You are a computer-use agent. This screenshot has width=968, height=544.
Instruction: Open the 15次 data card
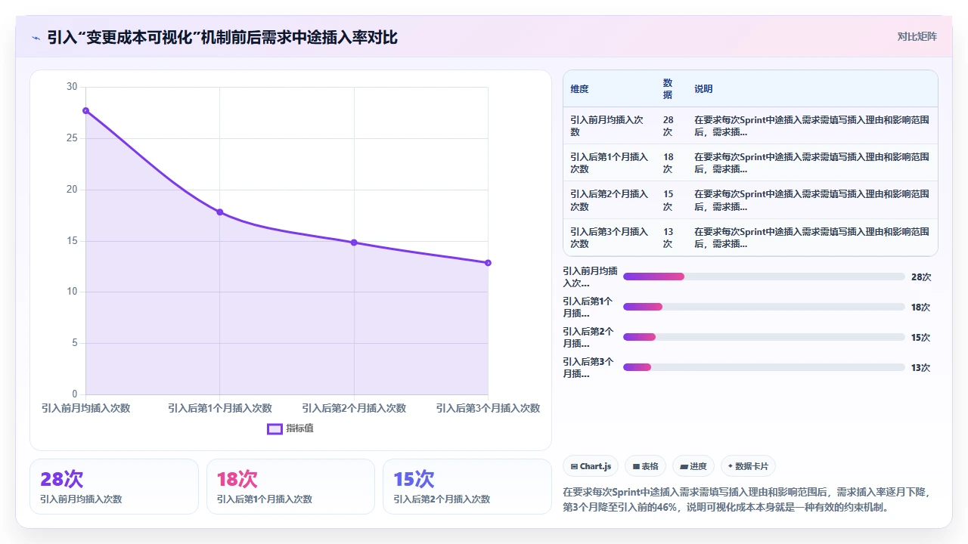point(467,487)
